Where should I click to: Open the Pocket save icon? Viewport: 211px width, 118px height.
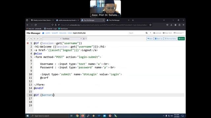(x=167, y=25)
